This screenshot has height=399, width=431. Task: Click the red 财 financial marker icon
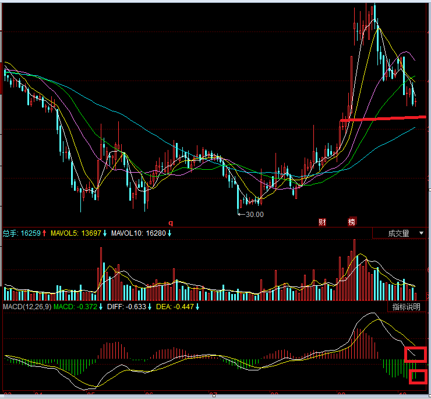tap(322, 222)
